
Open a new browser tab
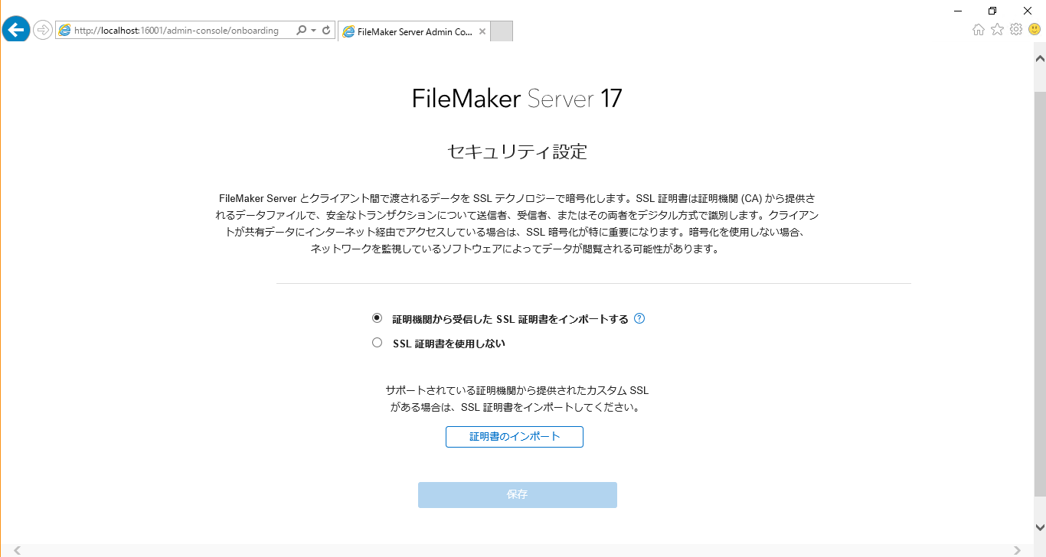pos(502,31)
